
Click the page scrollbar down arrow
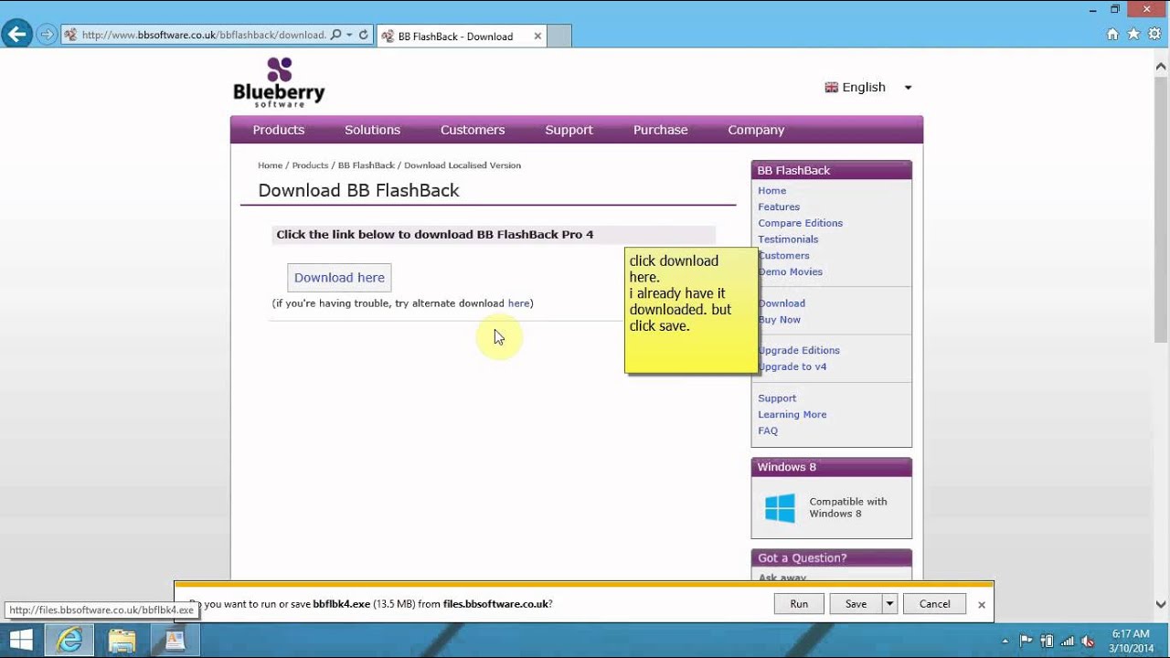pos(1161,604)
